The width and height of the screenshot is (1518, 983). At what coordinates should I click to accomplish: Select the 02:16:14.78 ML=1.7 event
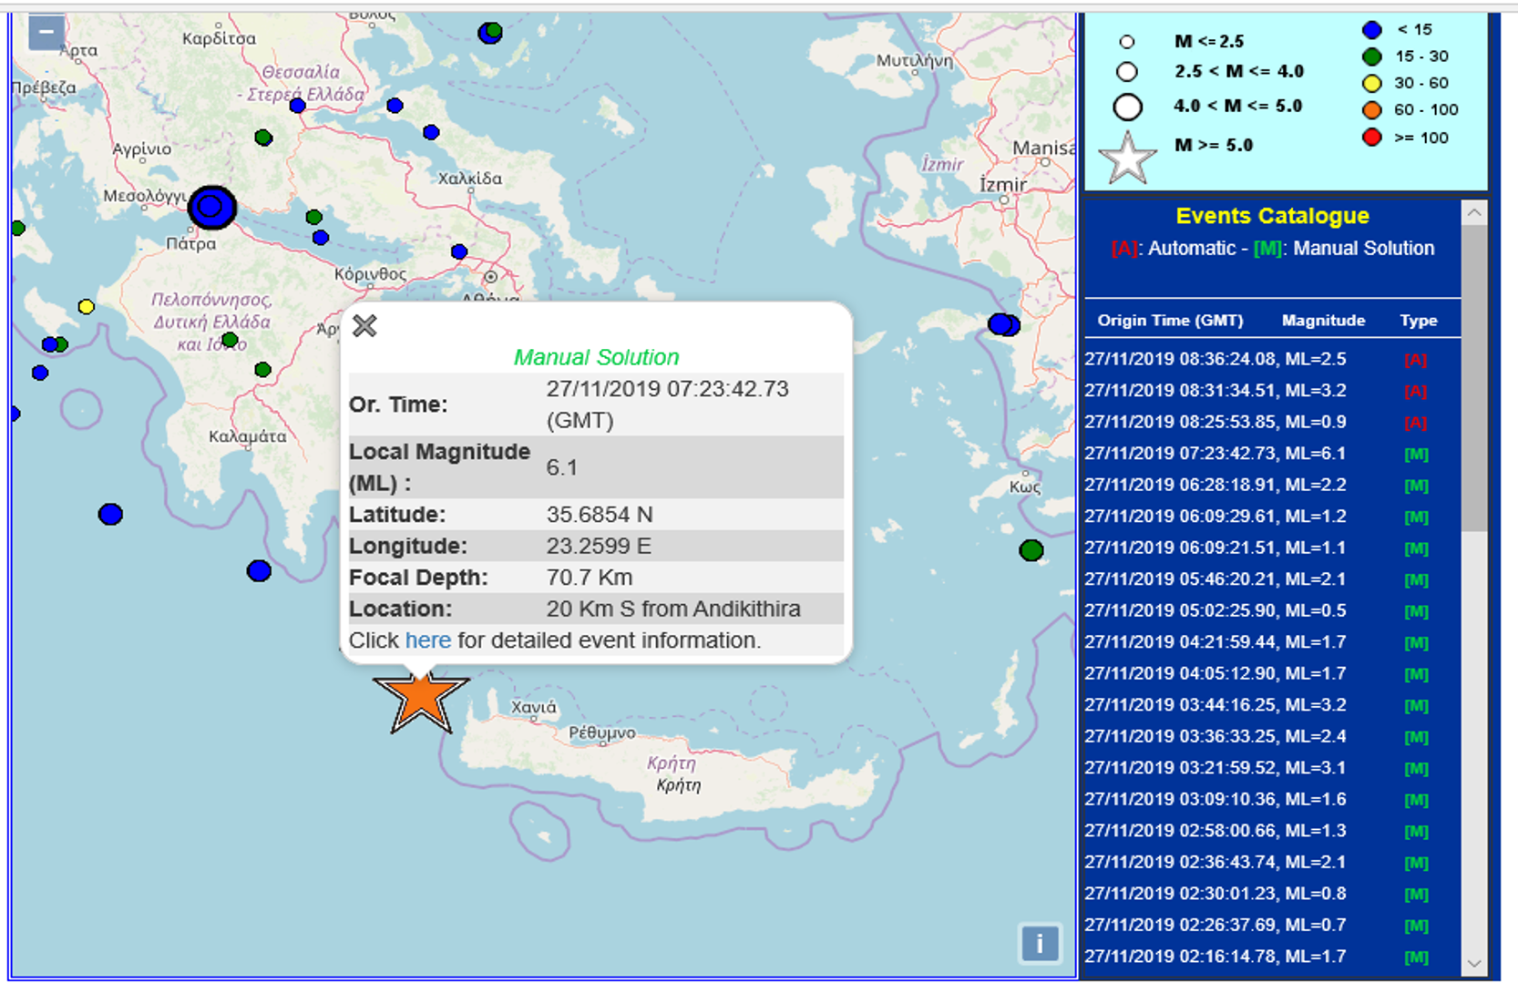(x=1215, y=957)
